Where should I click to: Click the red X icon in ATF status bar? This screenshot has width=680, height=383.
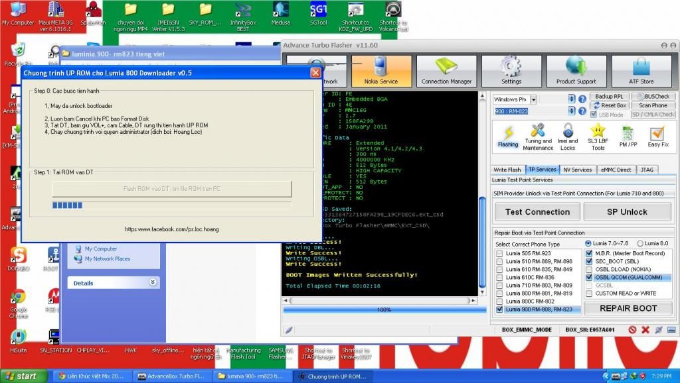tap(645, 330)
